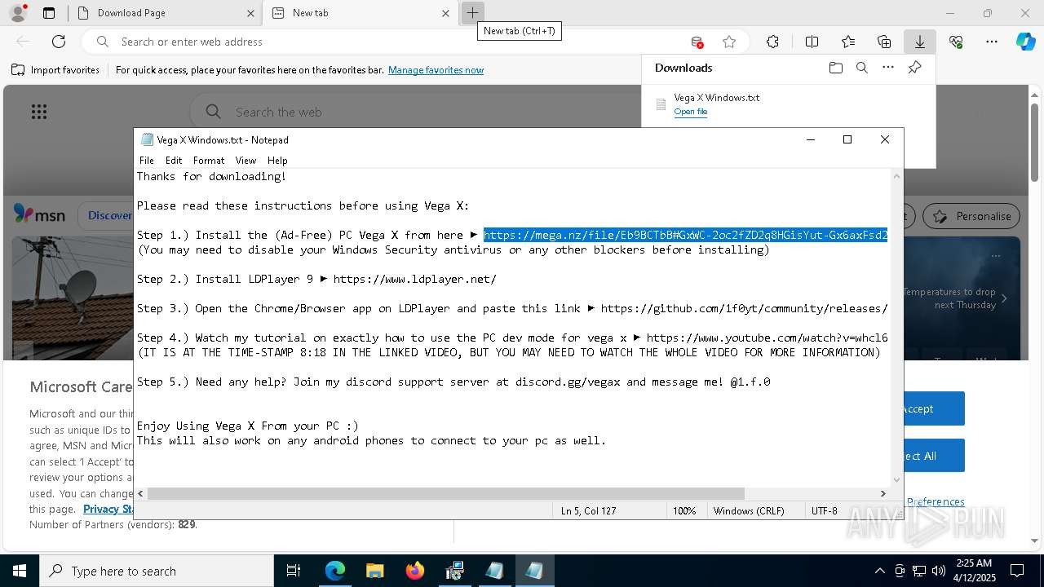Open Notepad View menu
Viewport: 1044px width, 587px height.
coord(246,161)
